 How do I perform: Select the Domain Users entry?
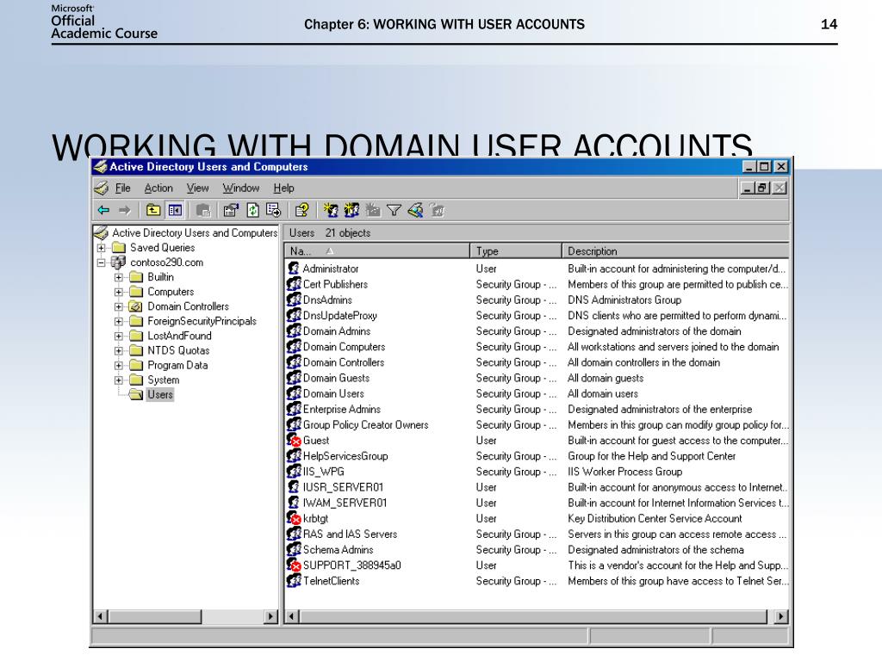tap(333, 393)
